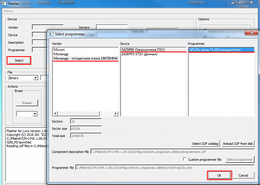Click the Flasher window title icon
Screen dimensions: 260x185
coord(4,3)
